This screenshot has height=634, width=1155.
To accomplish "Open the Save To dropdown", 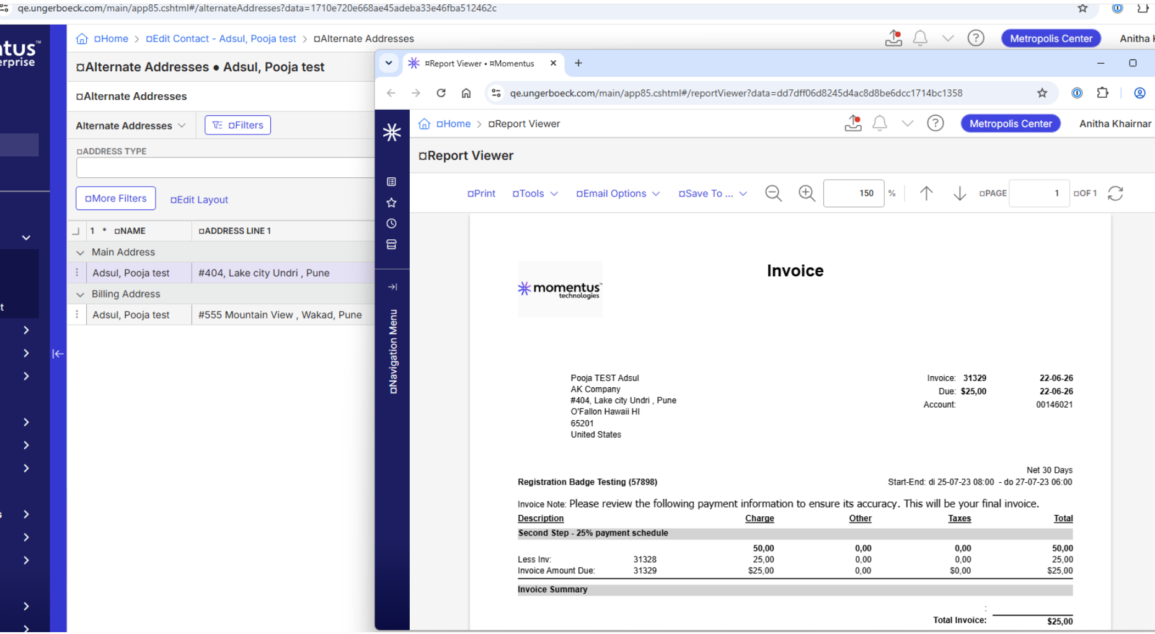I will (713, 193).
